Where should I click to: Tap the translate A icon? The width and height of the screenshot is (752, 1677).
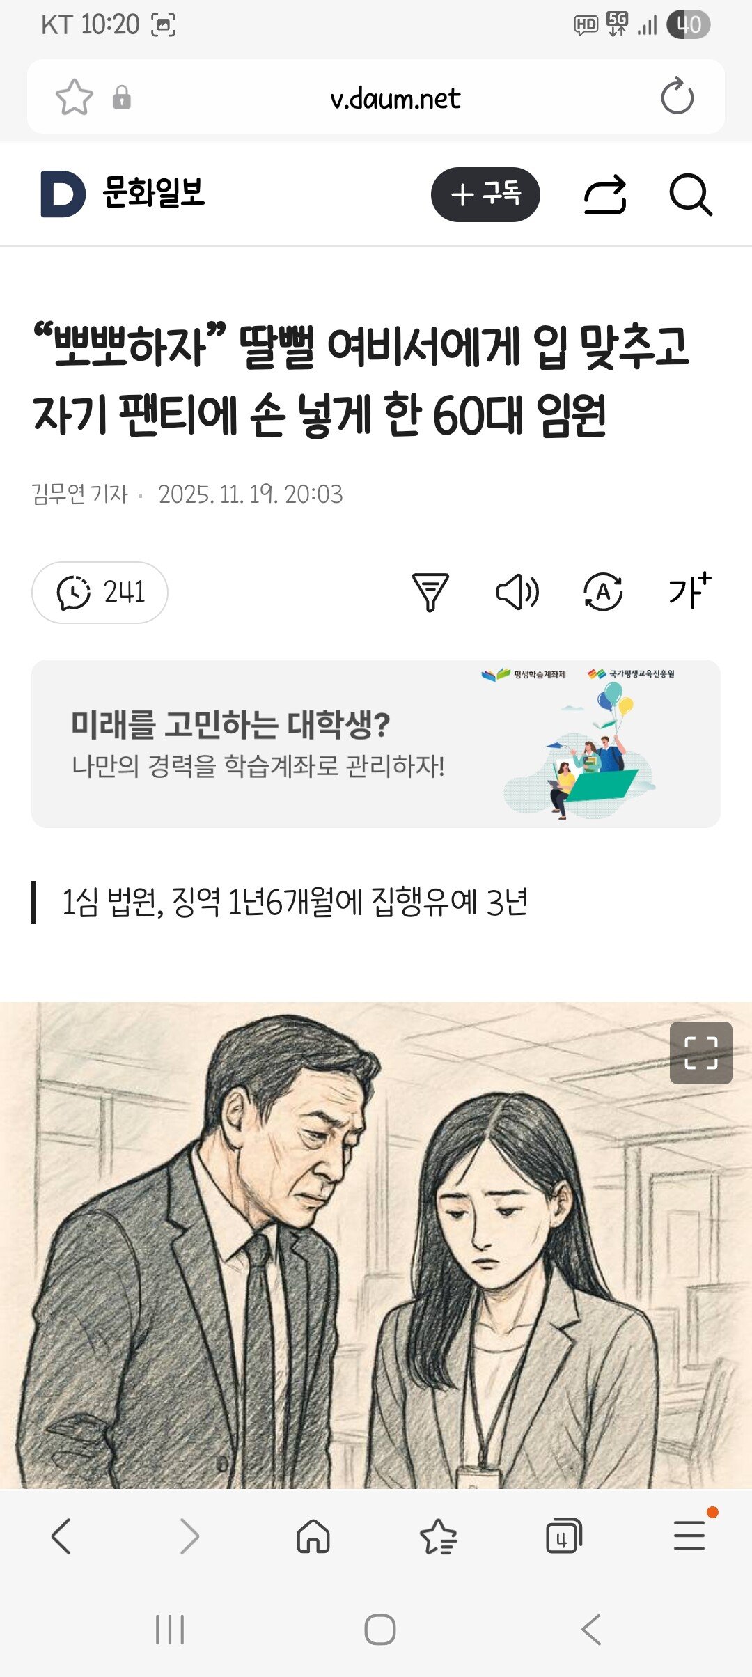point(603,592)
